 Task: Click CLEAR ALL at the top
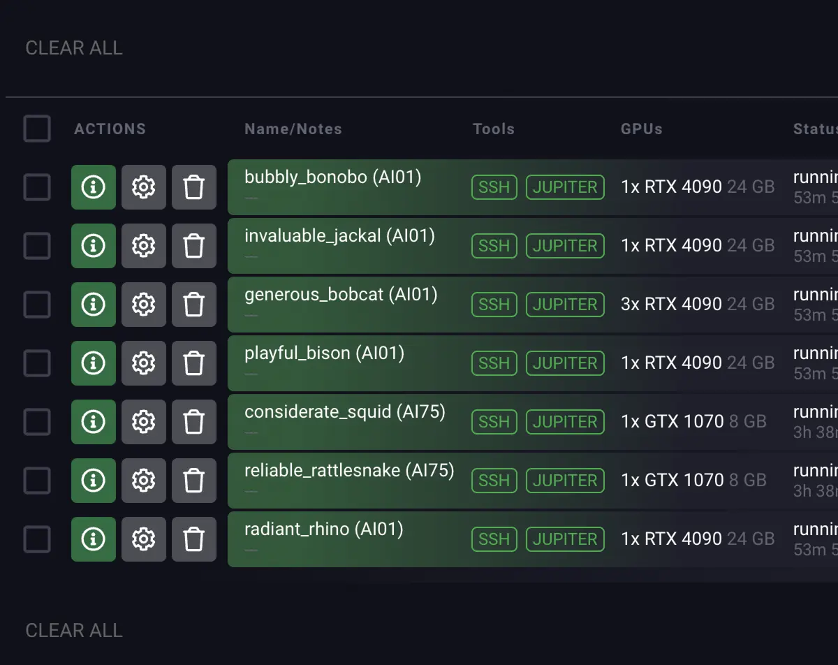pyautogui.click(x=74, y=47)
